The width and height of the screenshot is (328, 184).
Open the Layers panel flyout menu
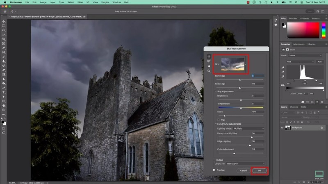326,107
